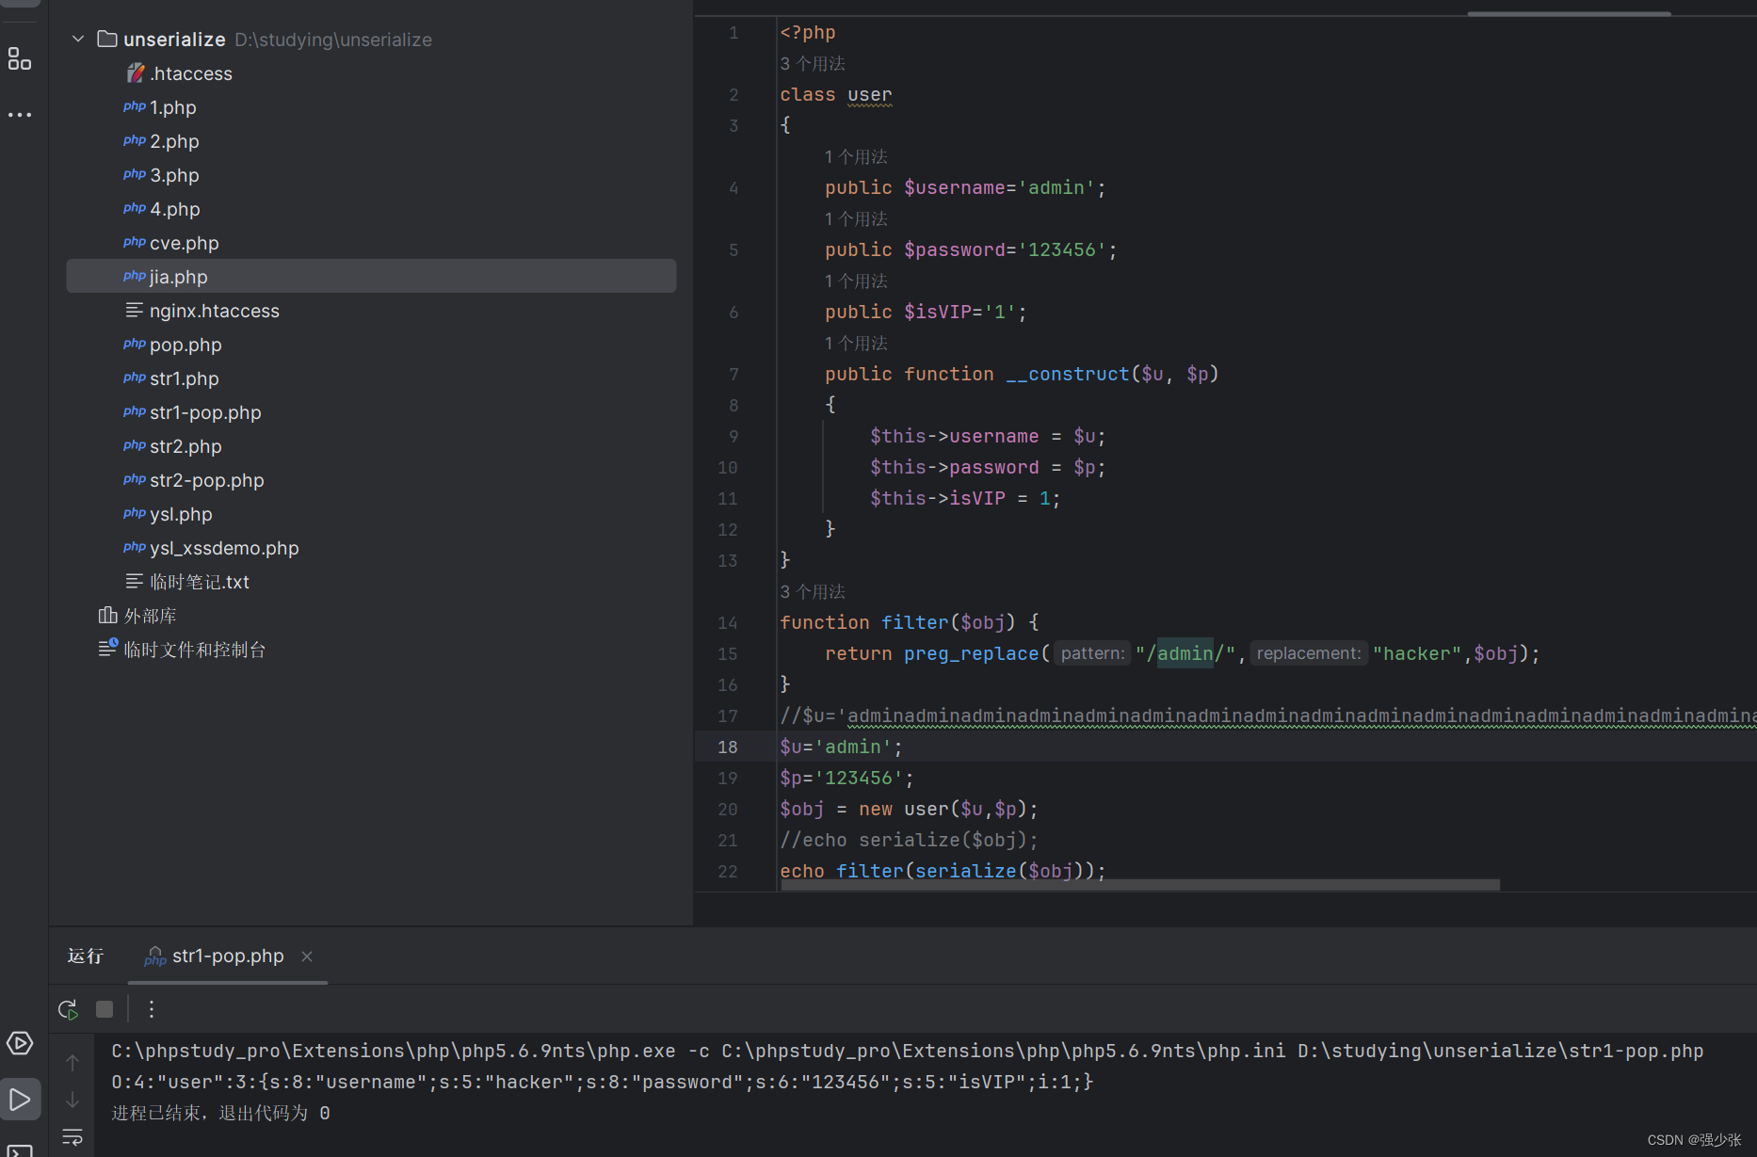The width and height of the screenshot is (1757, 1157).
Task: Stop the running process
Action: [105, 1009]
